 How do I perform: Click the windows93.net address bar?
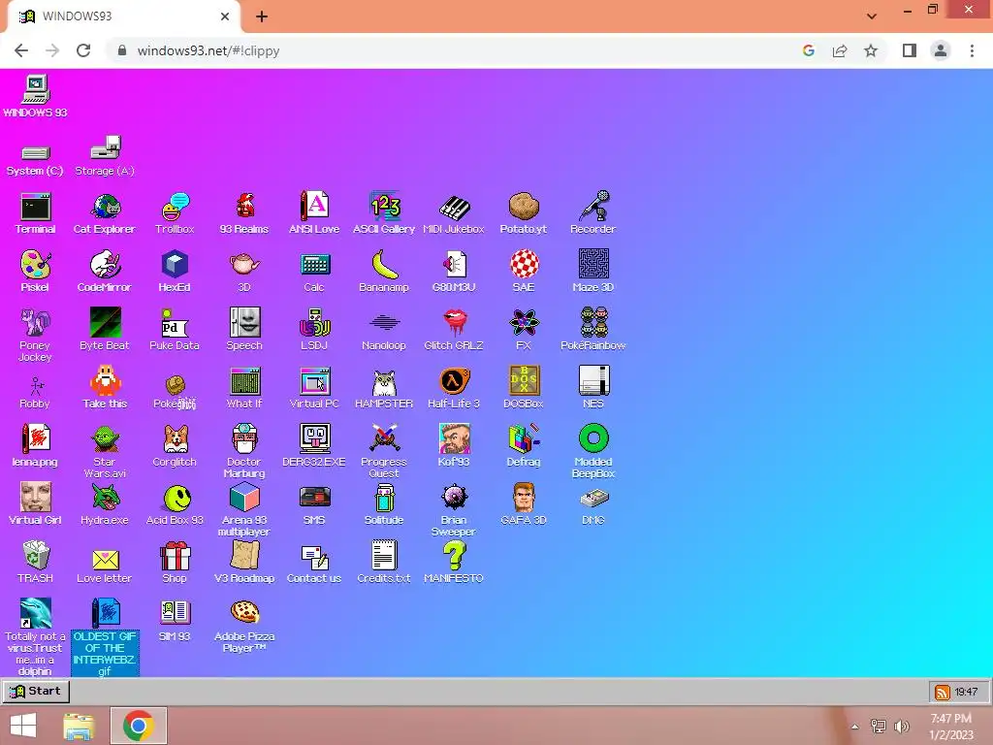(456, 50)
